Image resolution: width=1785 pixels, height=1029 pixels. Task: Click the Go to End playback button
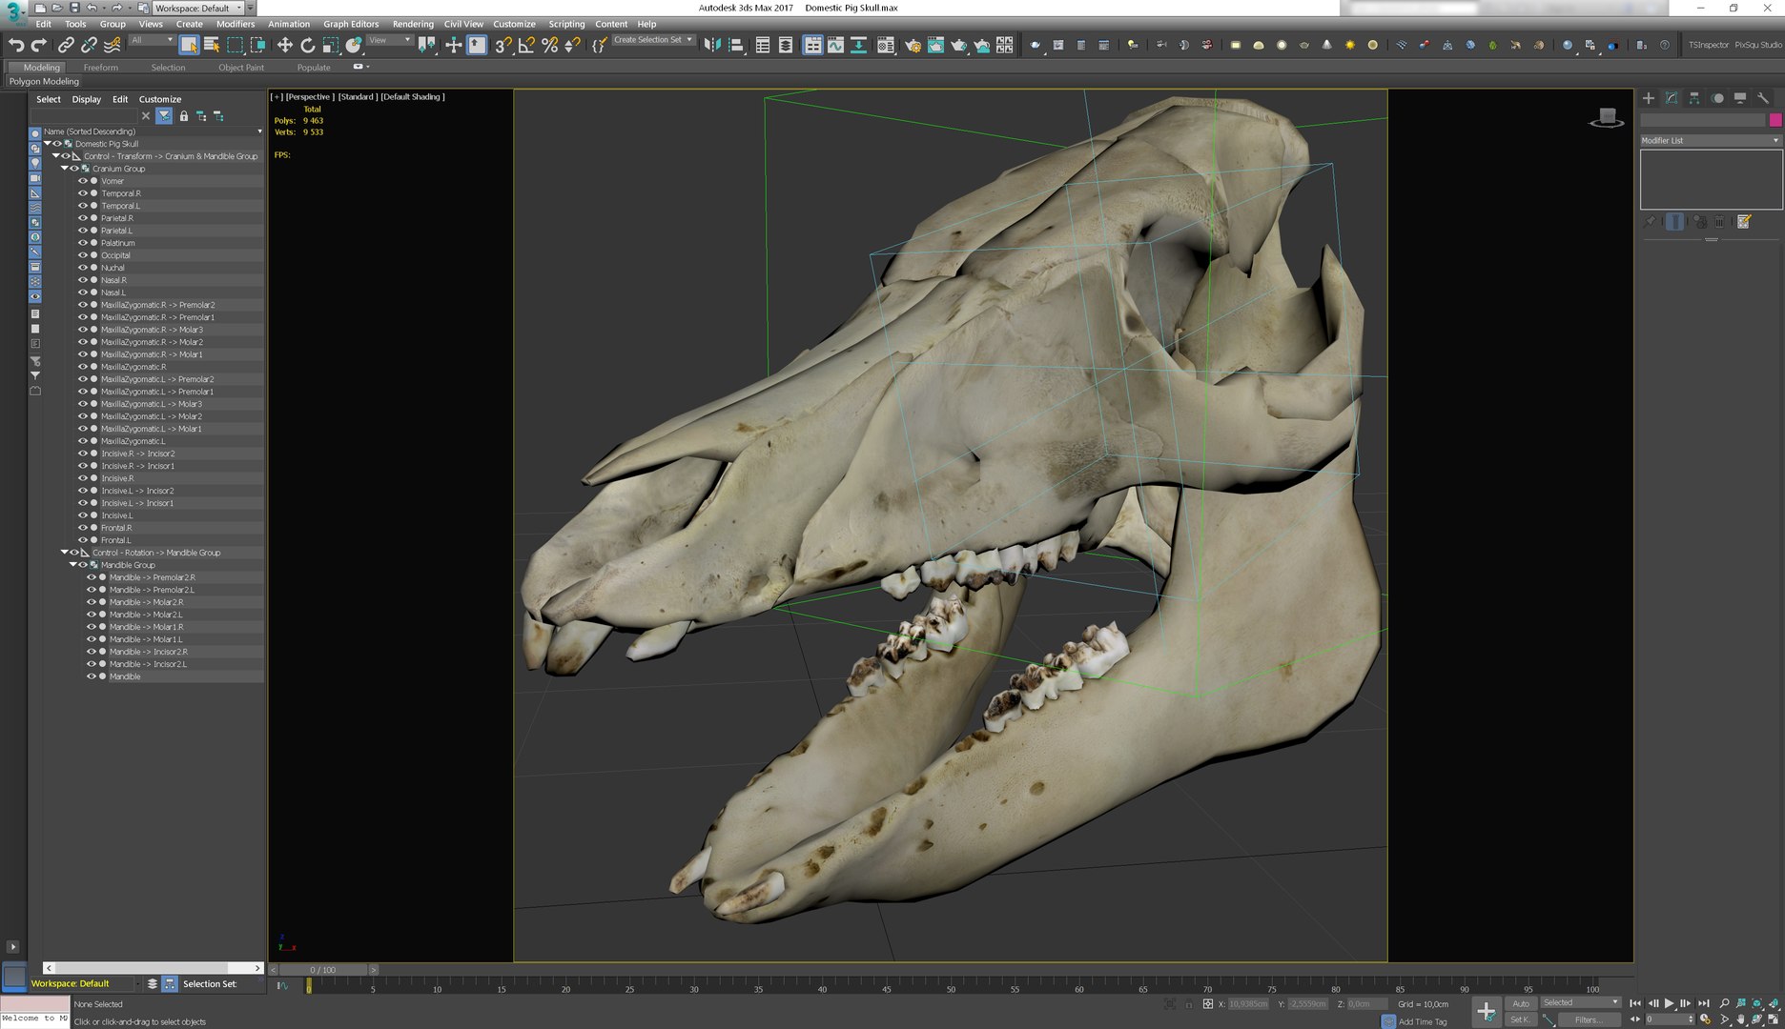click(1703, 1003)
